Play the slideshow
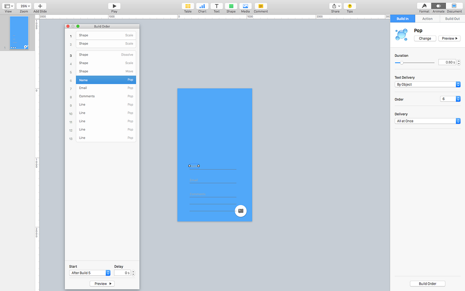This screenshot has width=465, height=291. tap(114, 6)
